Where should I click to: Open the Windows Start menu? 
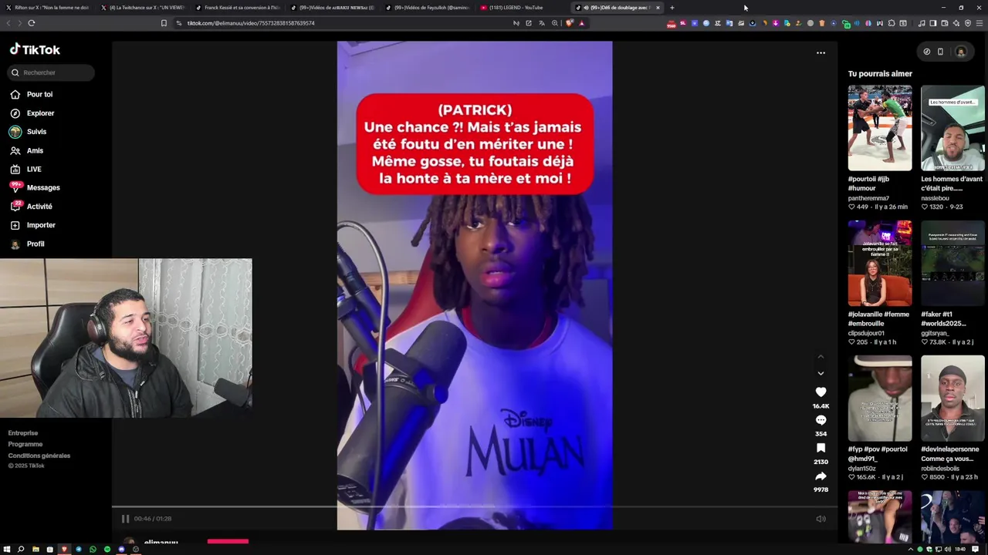(7, 549)
